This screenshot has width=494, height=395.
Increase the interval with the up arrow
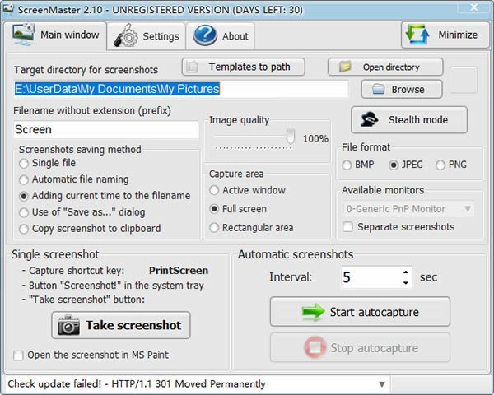click(406, 272)
